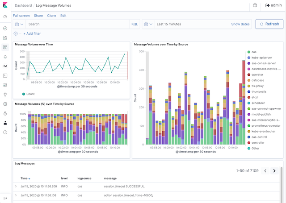Toggle sas-consul-server legend entry

pos(261,63)
